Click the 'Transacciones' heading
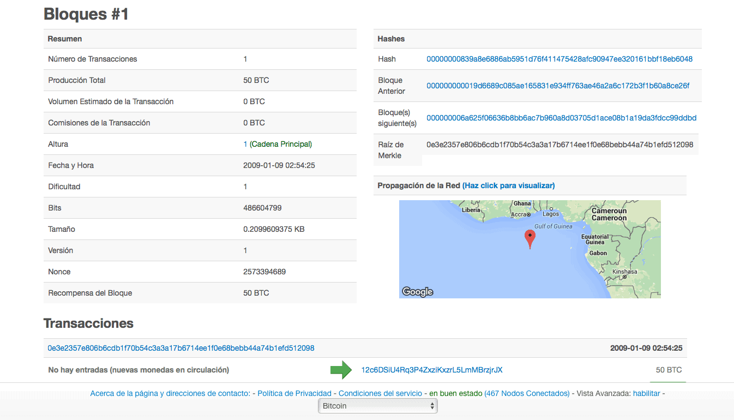734x420 pixels. 88,323
